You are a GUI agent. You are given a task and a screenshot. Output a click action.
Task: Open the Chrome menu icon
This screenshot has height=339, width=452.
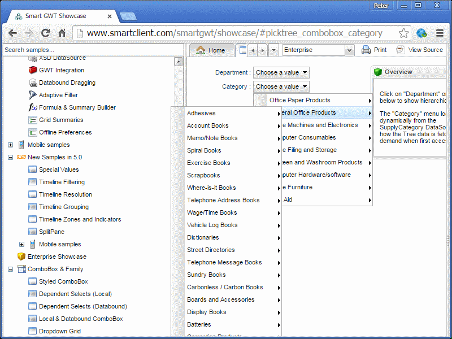coord(439,33)
